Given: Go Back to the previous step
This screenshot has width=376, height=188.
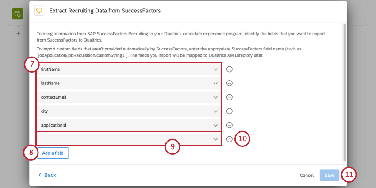Looking at the screenshot, I should [x=47, y=175].
